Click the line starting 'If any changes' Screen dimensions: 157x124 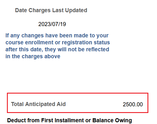point(57,36)
